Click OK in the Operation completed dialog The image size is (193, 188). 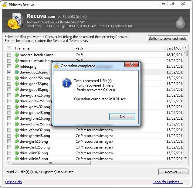coord(122,117)
